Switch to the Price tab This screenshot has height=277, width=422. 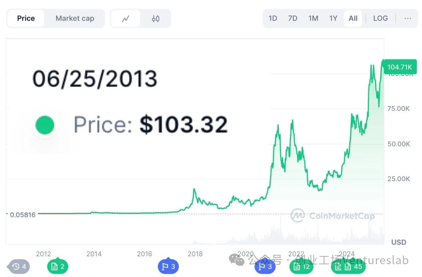coord(26,18)
